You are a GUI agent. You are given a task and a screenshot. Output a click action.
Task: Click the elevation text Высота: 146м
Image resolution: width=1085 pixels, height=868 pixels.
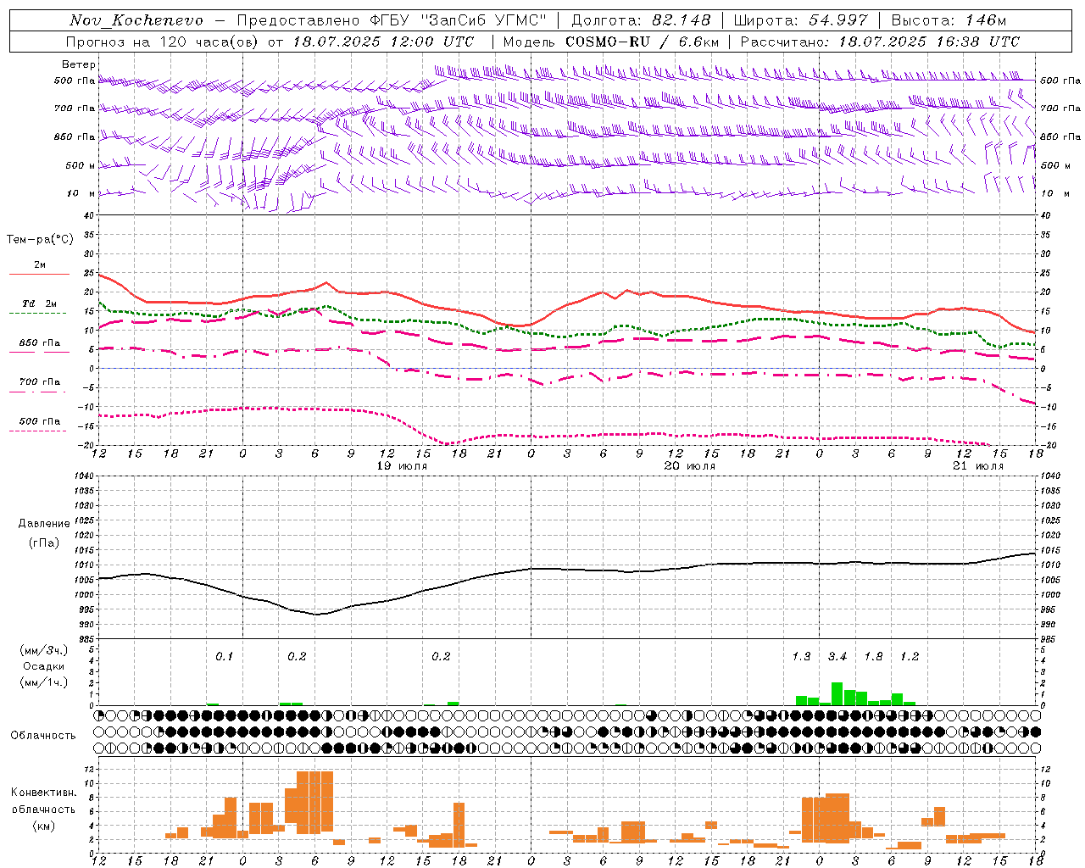[x=949, y=20]
